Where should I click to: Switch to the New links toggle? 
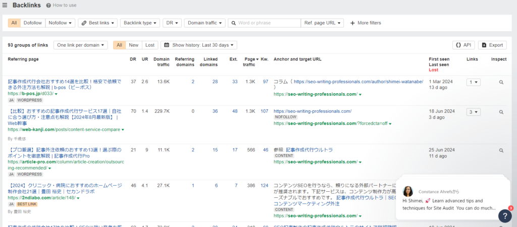pos(134,45)
